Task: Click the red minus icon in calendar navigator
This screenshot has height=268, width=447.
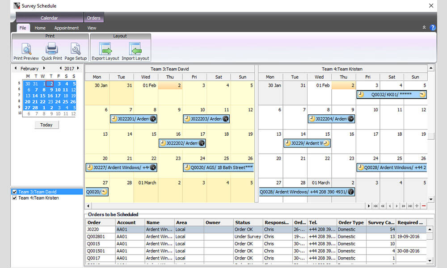Action: point(424,206)
